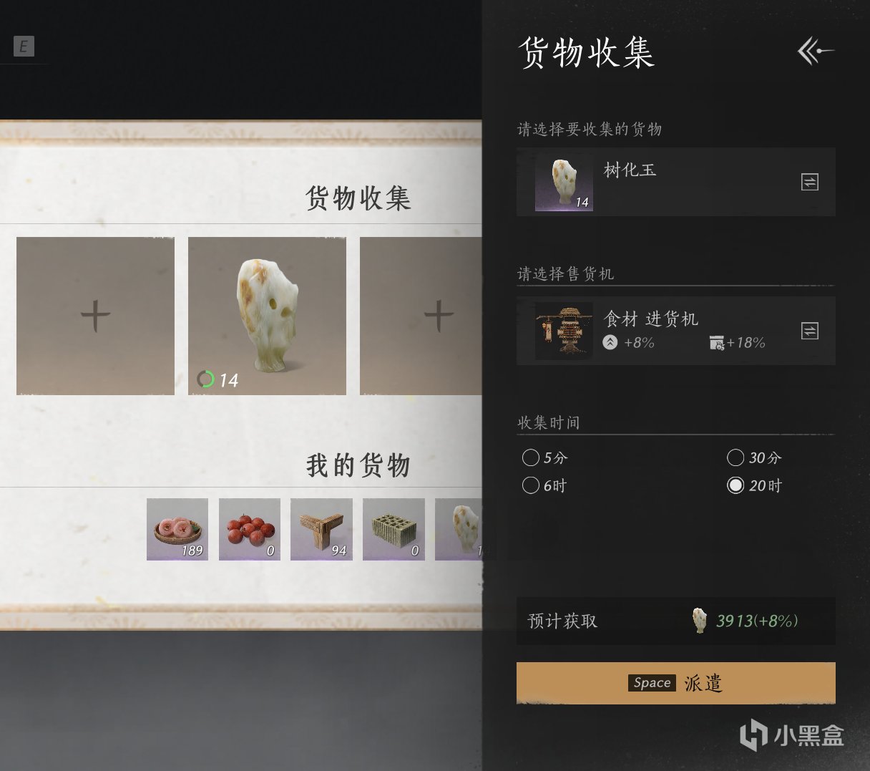
Task: Select the 5分 collection time
Action: 531,457
